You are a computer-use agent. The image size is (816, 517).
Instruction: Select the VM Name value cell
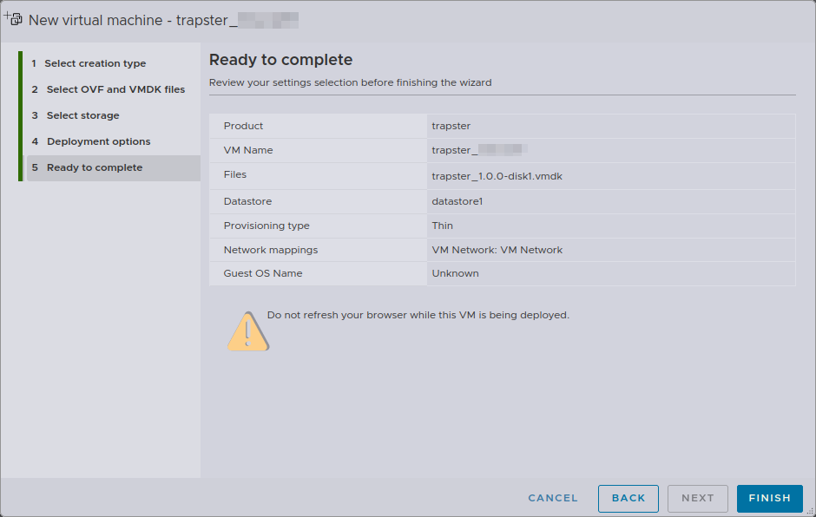pos(480,150)
